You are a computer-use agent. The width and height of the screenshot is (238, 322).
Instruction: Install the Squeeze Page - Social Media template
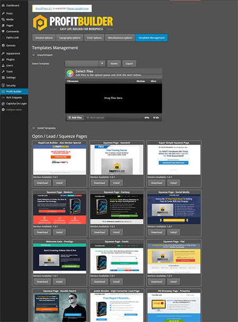coord(173,232)
